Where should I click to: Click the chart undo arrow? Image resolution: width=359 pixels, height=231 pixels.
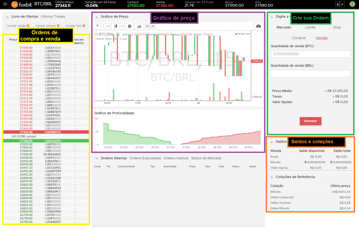148,26
